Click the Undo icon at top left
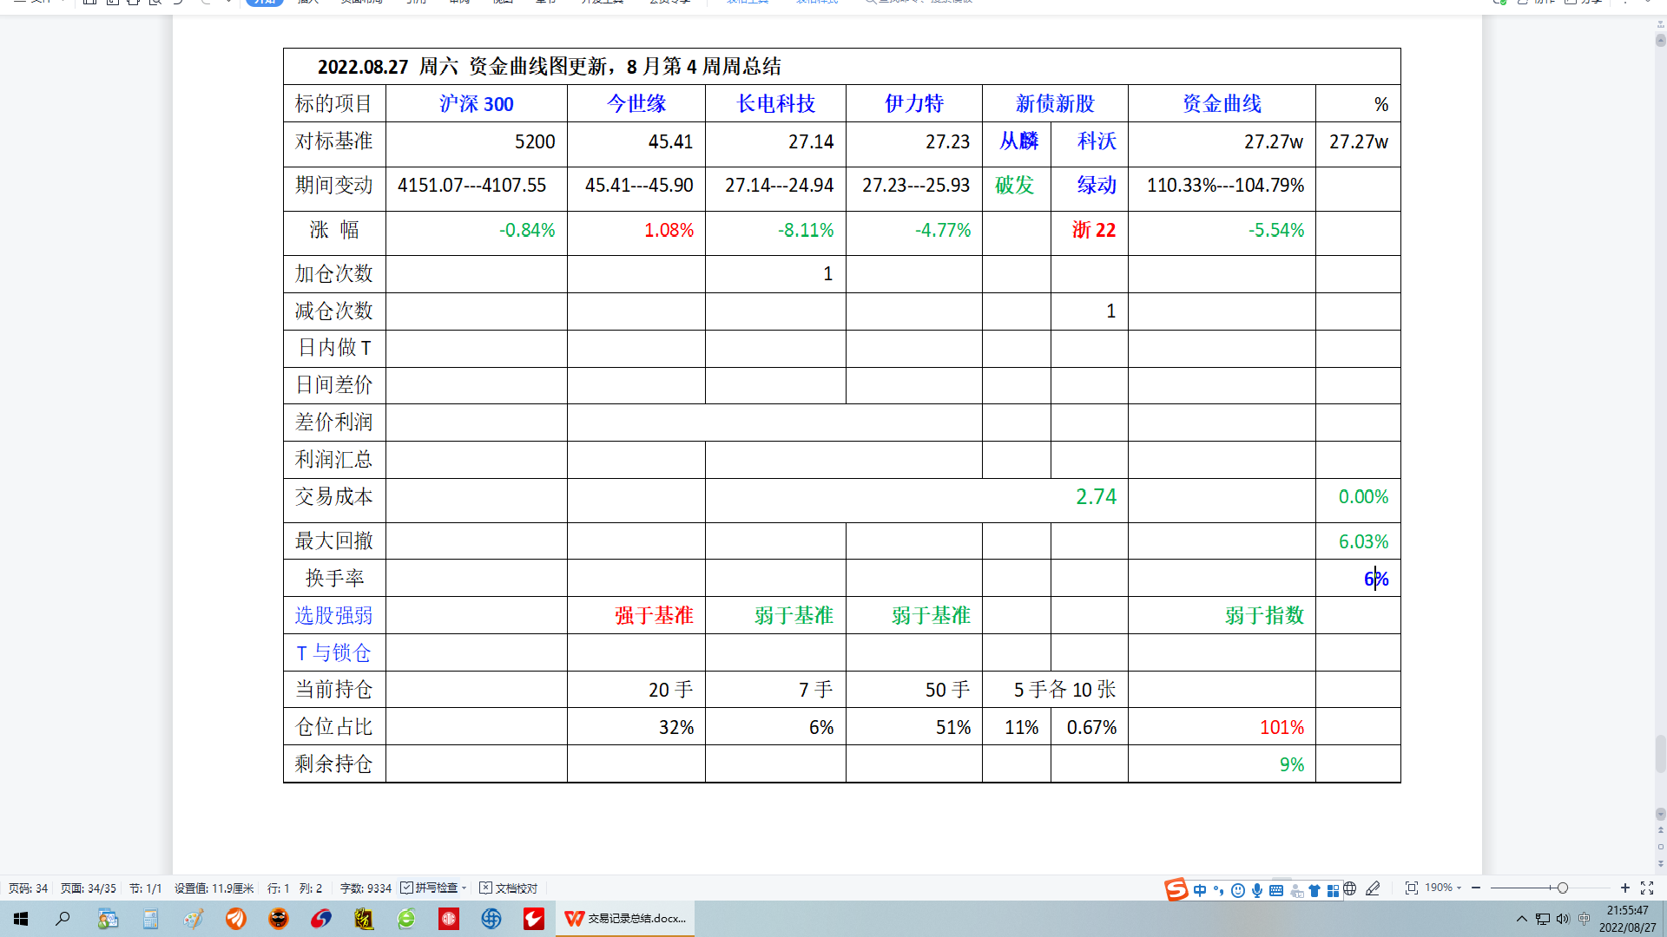The image size is (1667, 937). (x=178, y=3)
